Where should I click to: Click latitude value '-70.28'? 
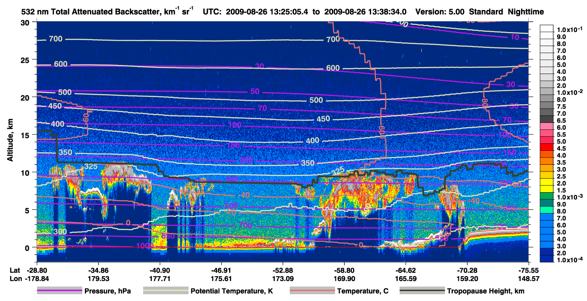(467, 269)
